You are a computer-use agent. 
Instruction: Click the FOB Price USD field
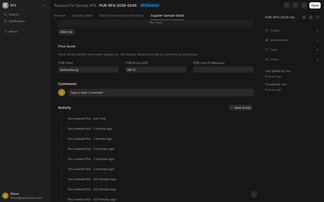(156, 70)
